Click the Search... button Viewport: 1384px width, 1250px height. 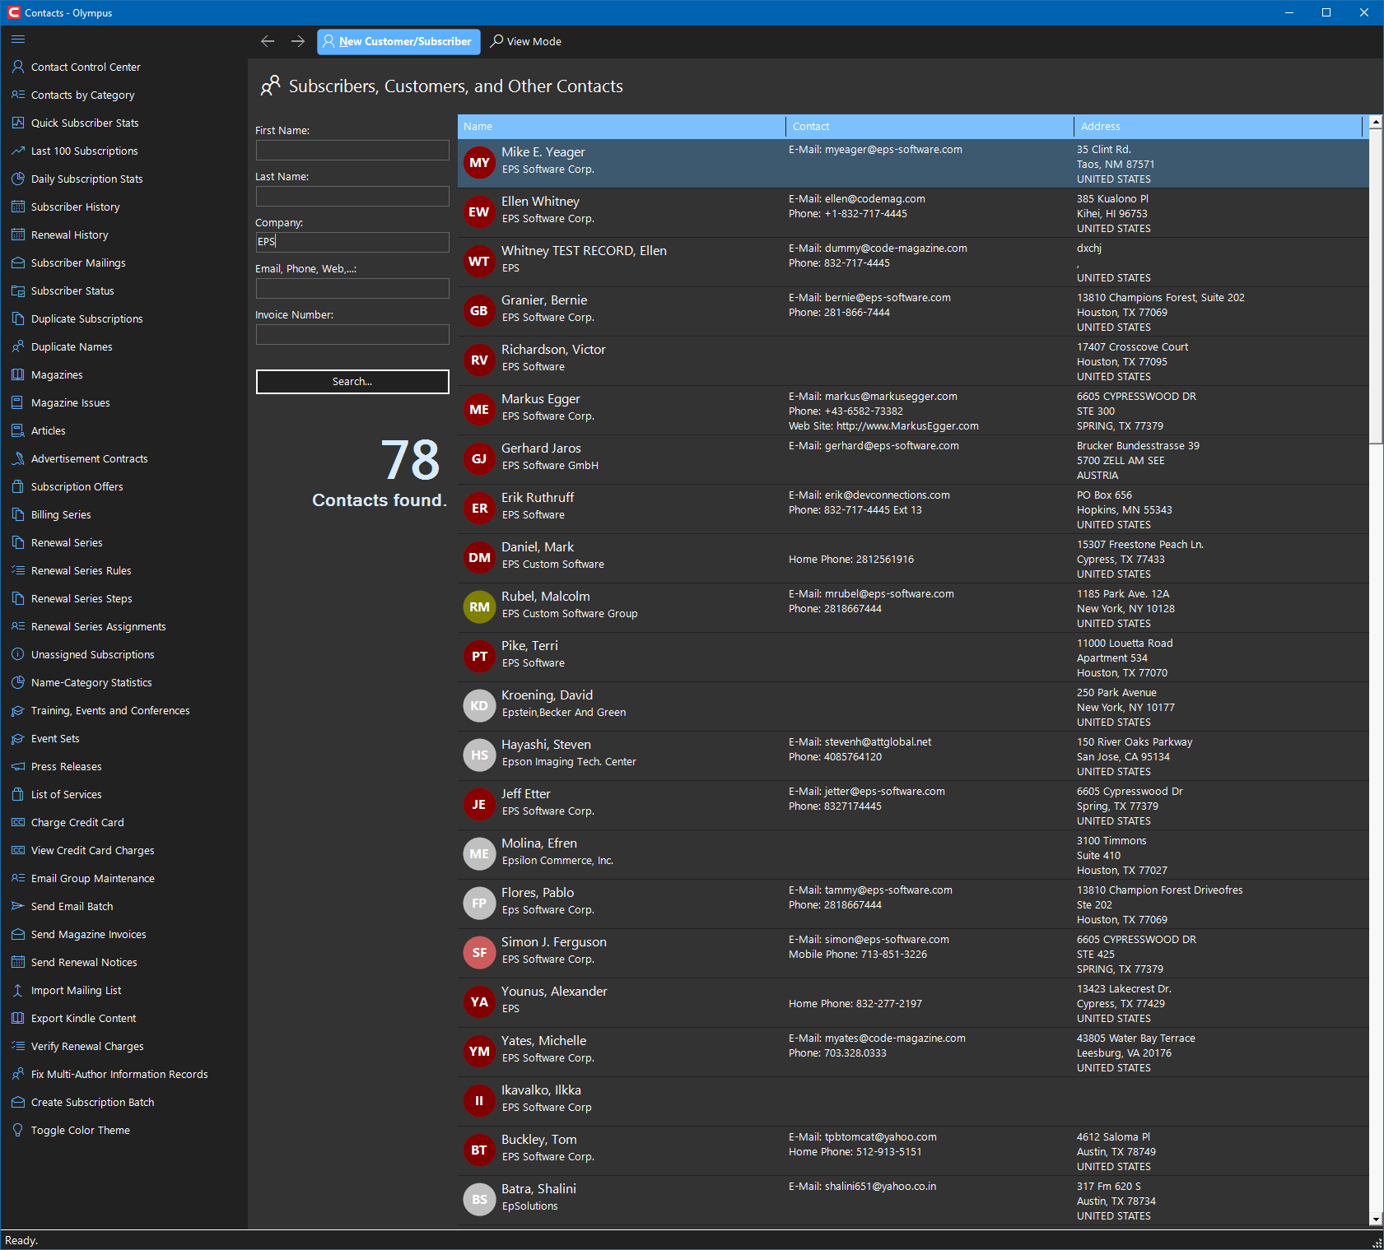pos(352,382)
